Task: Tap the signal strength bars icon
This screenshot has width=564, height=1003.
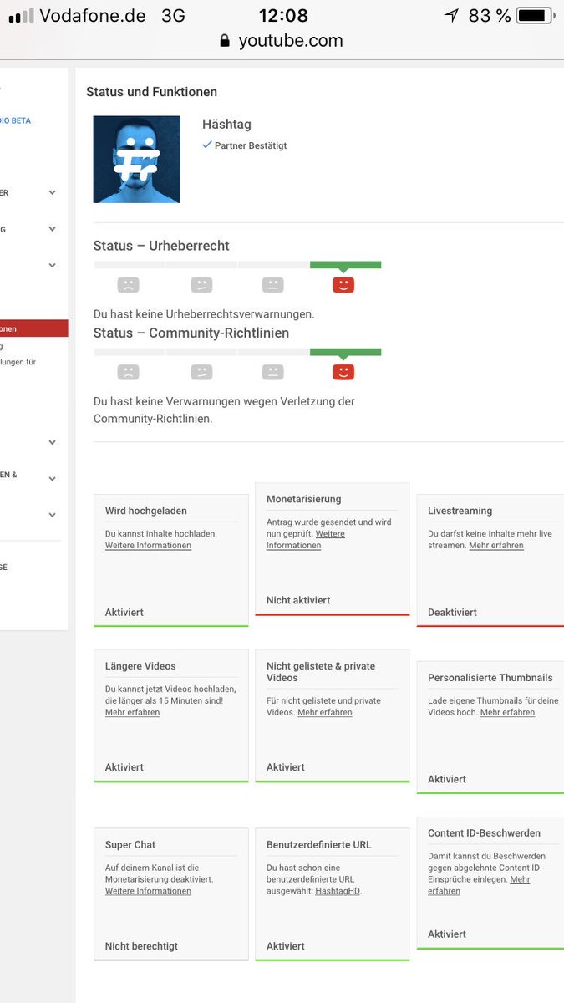Action: (x=21, y=15)
